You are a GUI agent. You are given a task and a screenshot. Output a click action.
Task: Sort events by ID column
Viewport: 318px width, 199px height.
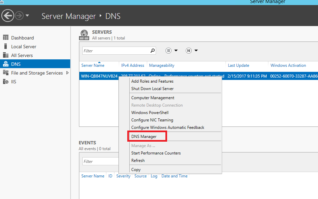pos(110,176)
